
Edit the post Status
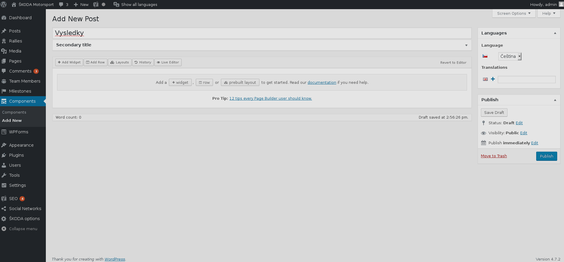(519, 123)
